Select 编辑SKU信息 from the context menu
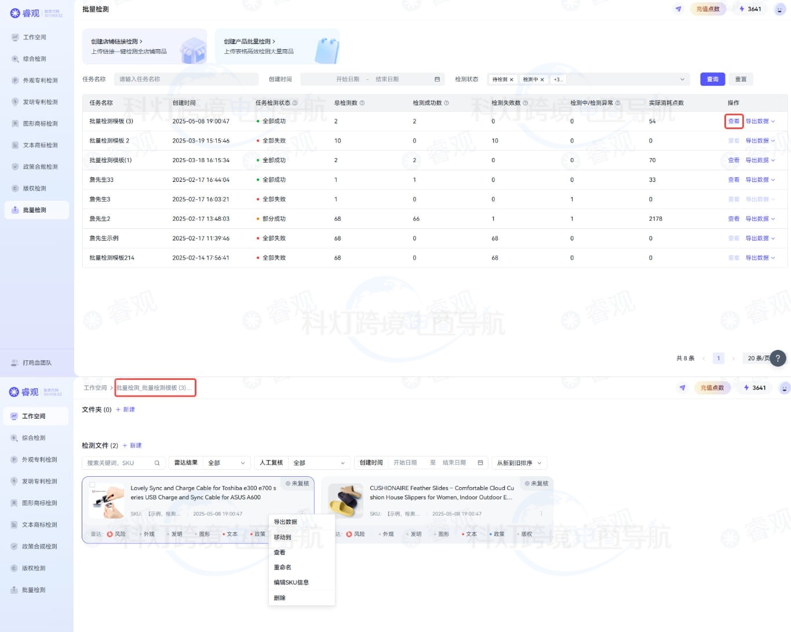 click(x=291, y=582)
